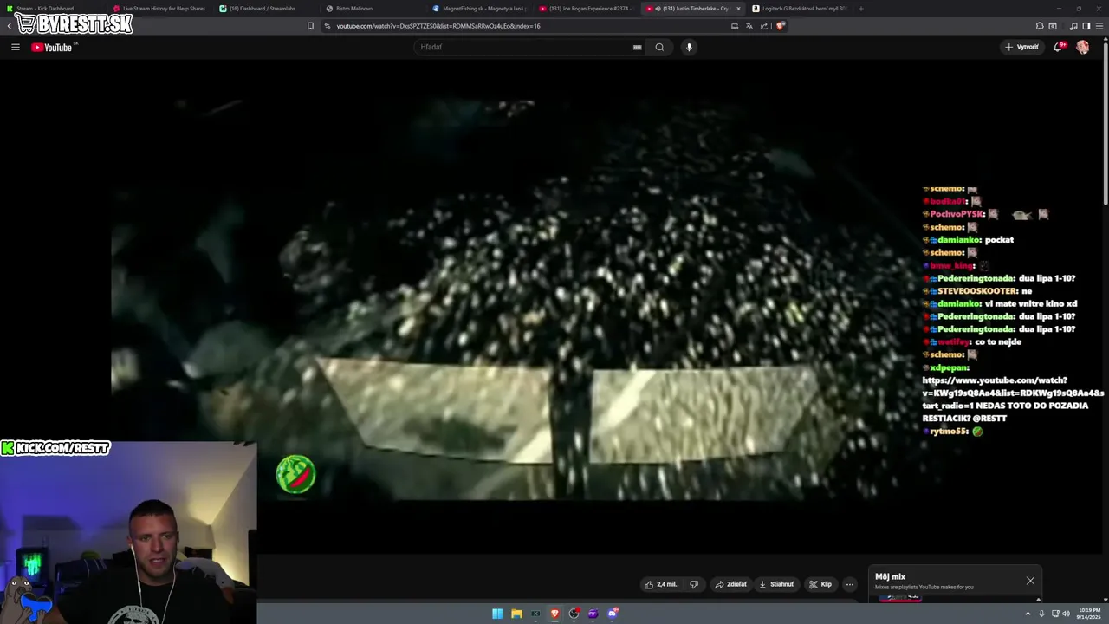Click the magnifier search button
The height and width of the screenshot is (624, 1109).
click(659, 47)
